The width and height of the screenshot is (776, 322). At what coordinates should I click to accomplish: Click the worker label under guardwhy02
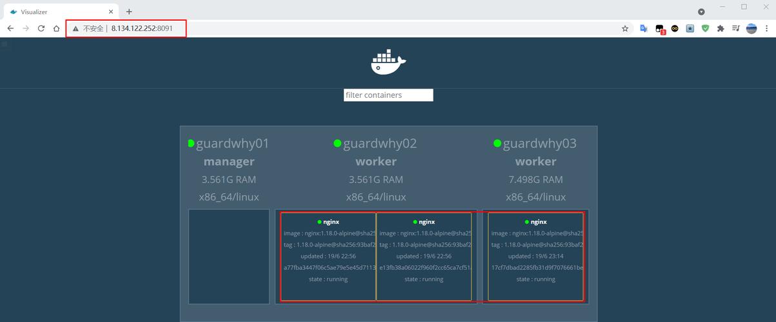point(376,162)
